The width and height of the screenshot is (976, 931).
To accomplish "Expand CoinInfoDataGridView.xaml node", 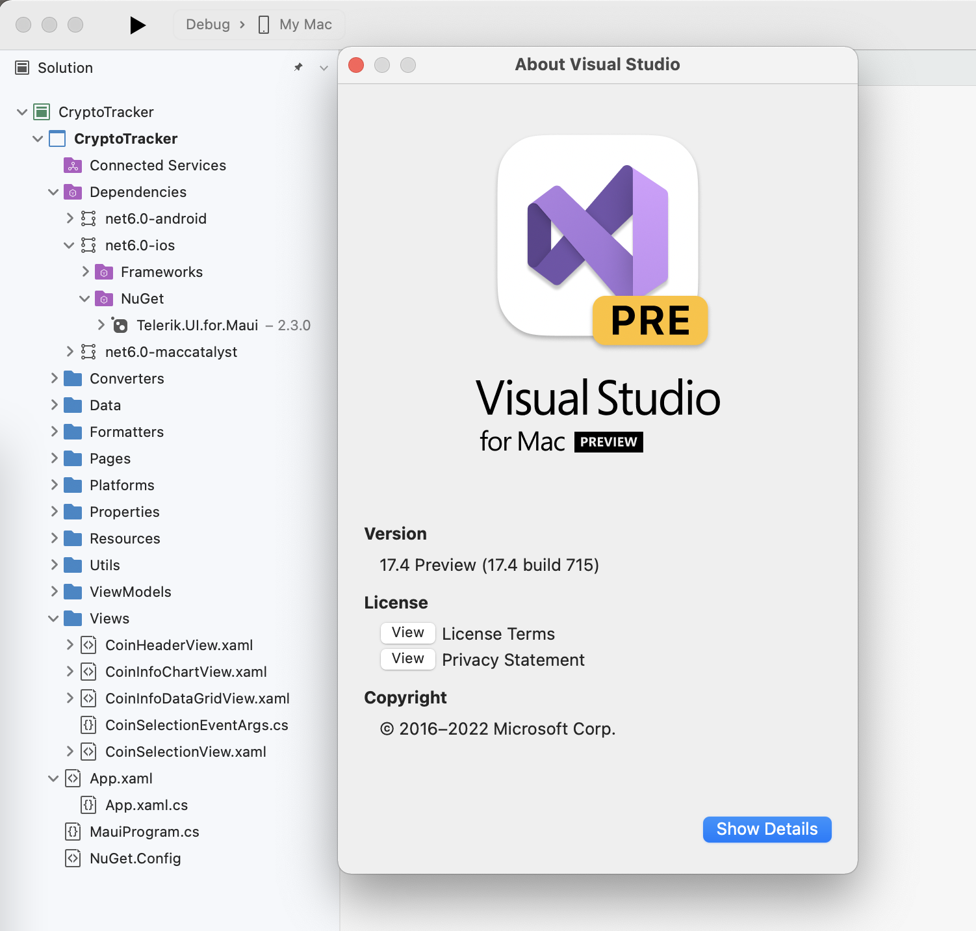I will (x=70, y=698).
